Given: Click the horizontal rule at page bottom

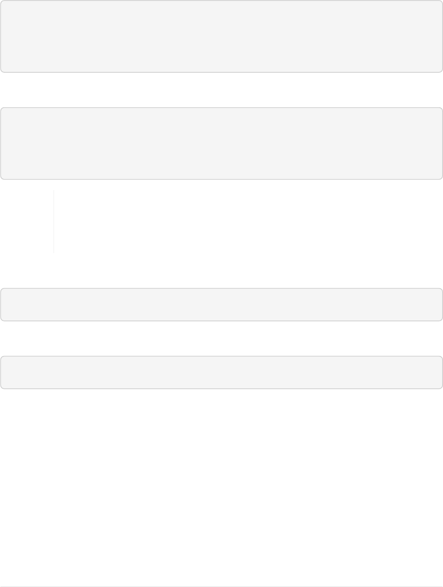Looking at the screenshot, I should pos(221,587).
